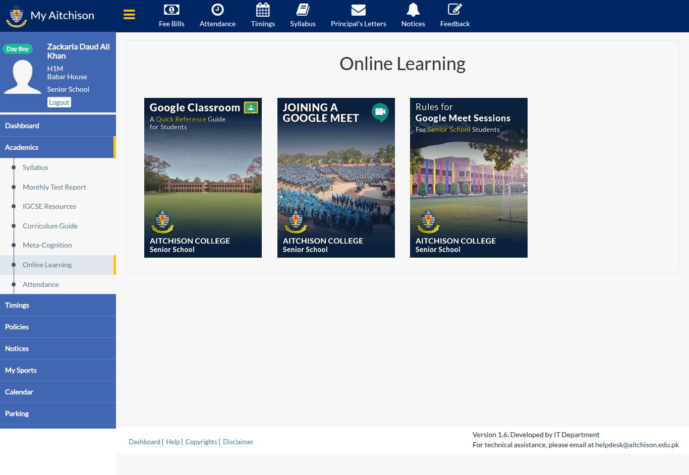Open the Joining a Google Meet card

click(x=336, y=177)
